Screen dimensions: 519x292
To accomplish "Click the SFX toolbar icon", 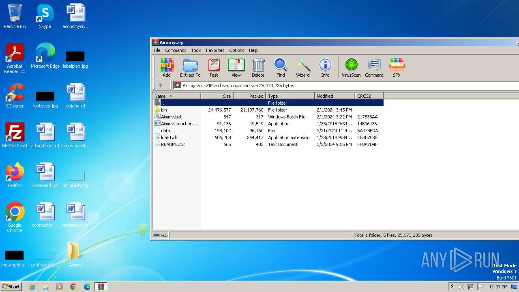I will 397,67.
